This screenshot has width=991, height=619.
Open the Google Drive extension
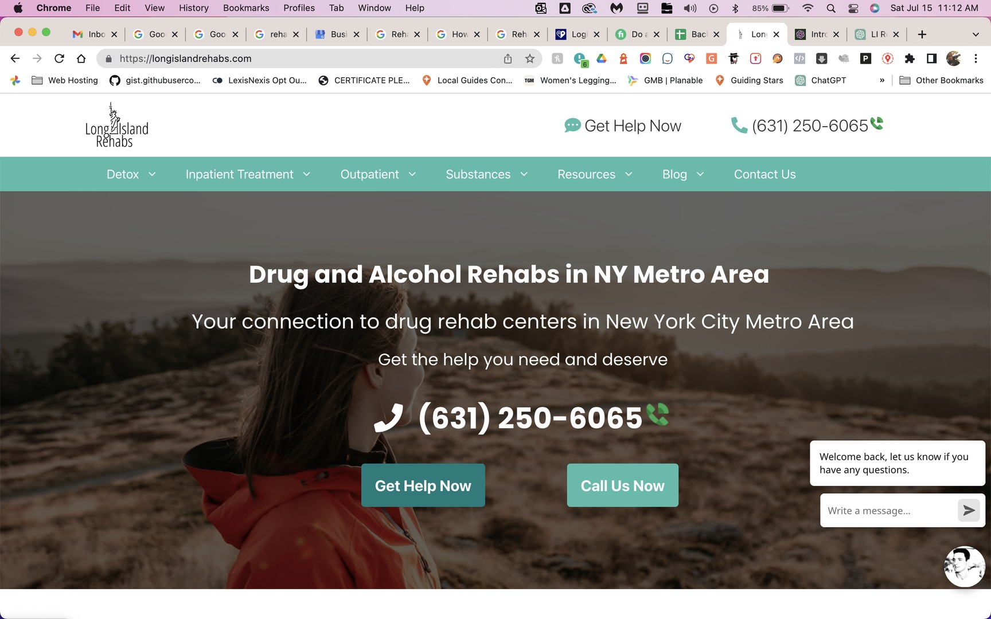602,58
